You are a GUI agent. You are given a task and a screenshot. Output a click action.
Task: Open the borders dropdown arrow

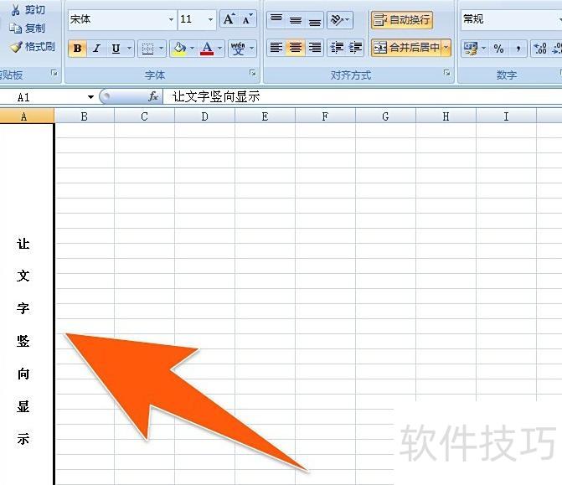tap(162, 49)
